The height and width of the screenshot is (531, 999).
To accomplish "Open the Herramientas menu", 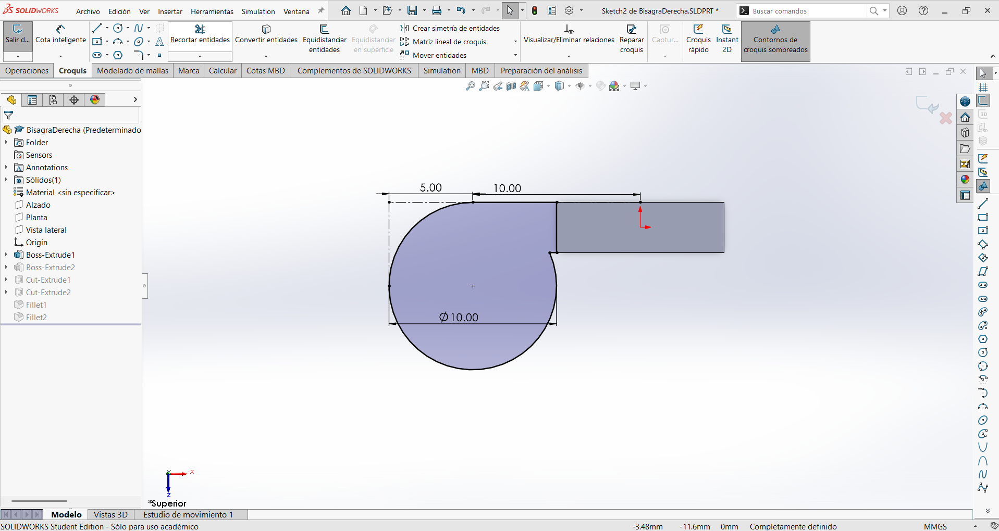I will point(212,11).
